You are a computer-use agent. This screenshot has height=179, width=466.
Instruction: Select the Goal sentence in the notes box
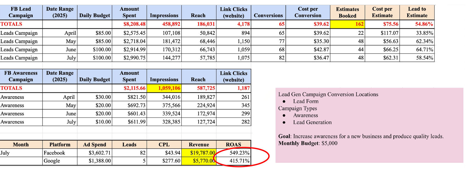coord(361,136)
